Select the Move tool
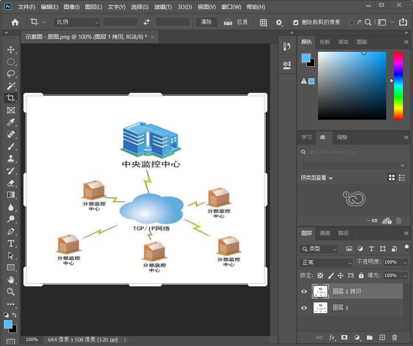 pos(11,50)
